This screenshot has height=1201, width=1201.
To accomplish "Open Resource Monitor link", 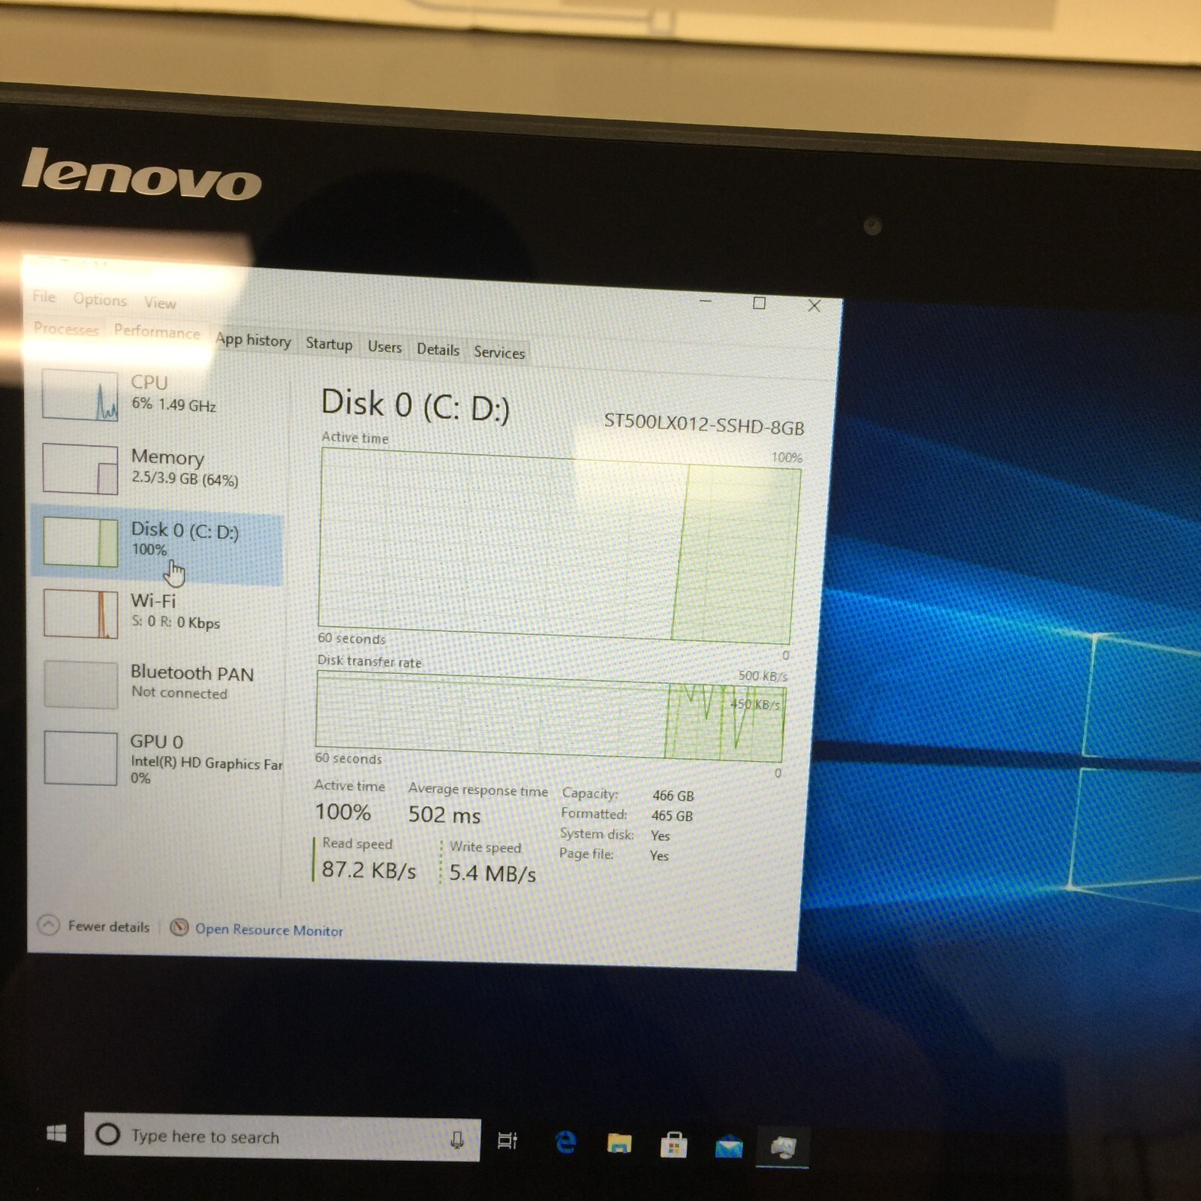I will click(269, 929).
